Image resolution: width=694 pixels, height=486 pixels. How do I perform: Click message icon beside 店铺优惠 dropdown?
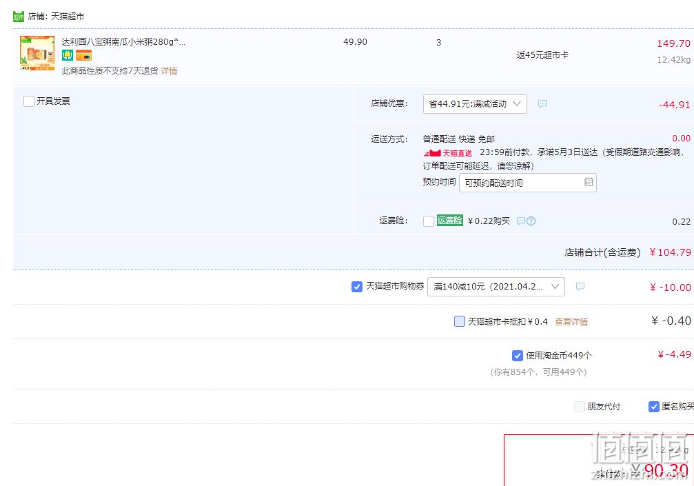[542, 104]
